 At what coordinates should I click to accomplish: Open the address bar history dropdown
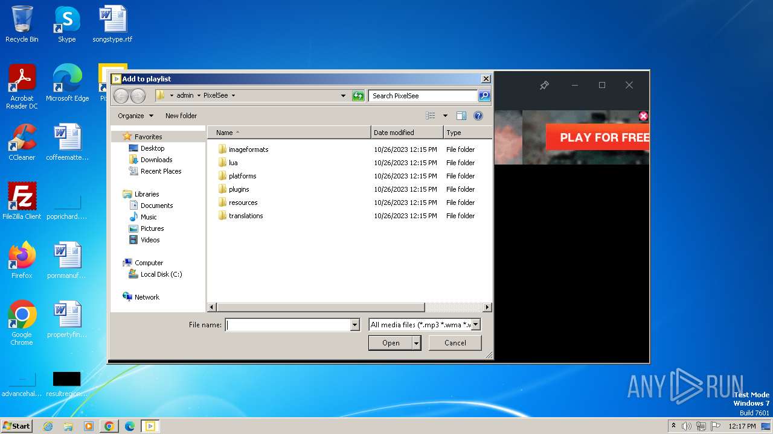[343, 96]
